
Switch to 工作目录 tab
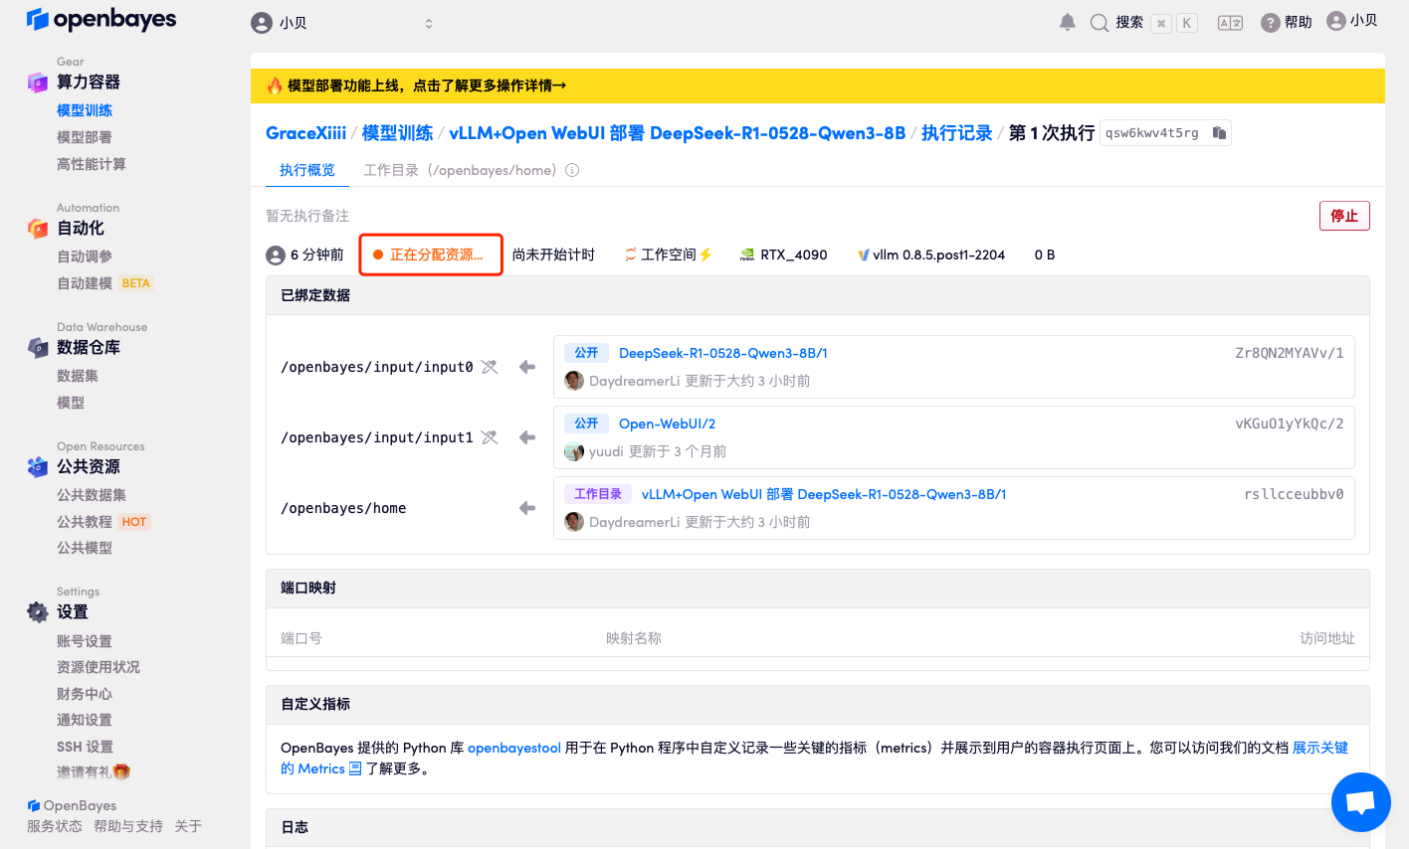(x=461, y=170)
